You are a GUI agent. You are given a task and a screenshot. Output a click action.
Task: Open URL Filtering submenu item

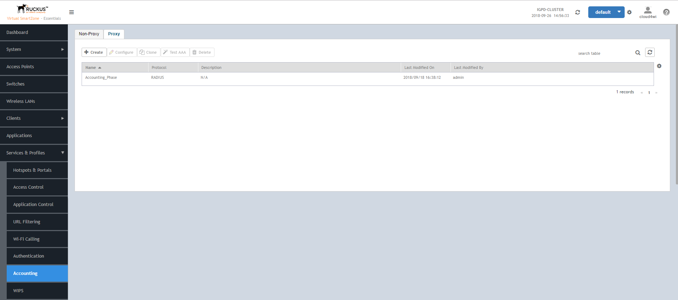[37, 222]
